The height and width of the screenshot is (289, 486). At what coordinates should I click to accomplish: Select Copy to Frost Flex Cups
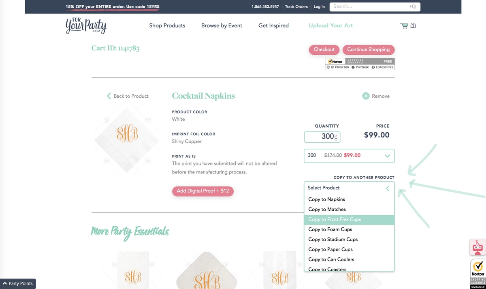[x=335, y=219]
